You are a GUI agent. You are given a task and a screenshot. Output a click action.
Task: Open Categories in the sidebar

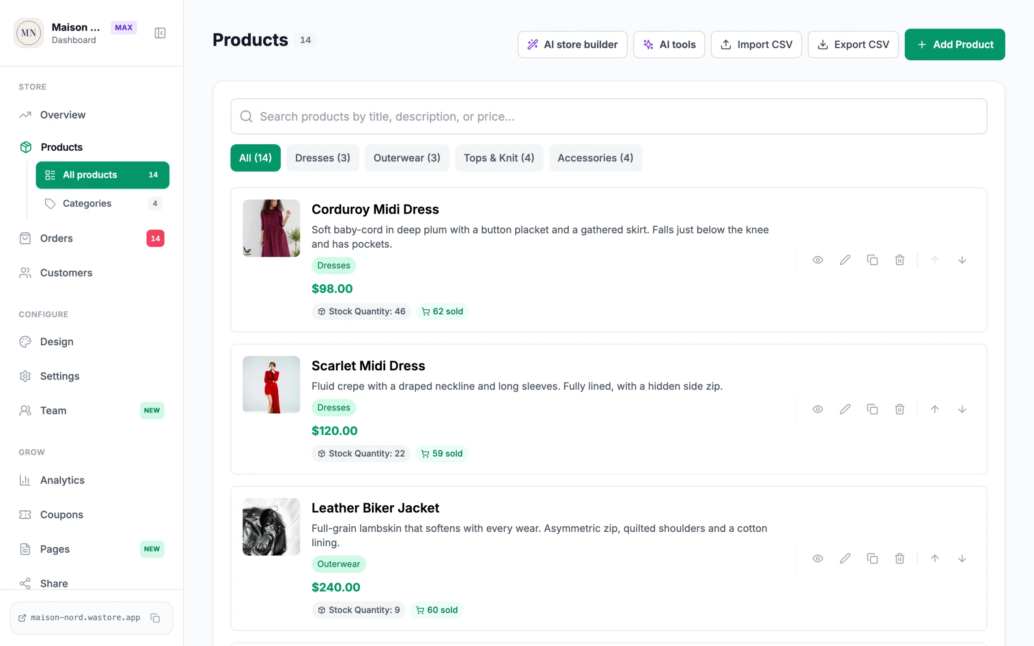[103, 203]
